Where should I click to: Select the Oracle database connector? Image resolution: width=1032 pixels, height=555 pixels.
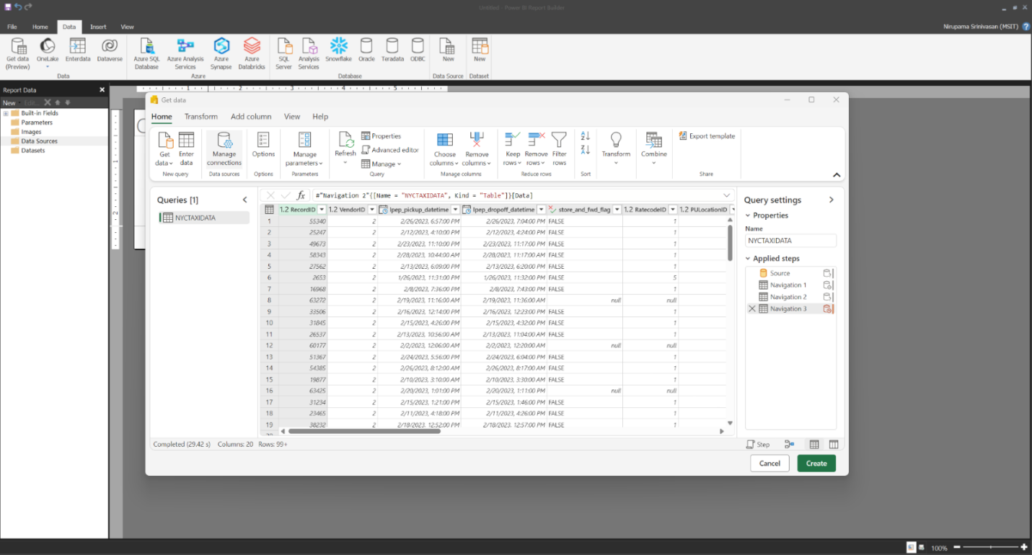pos(366,50)
